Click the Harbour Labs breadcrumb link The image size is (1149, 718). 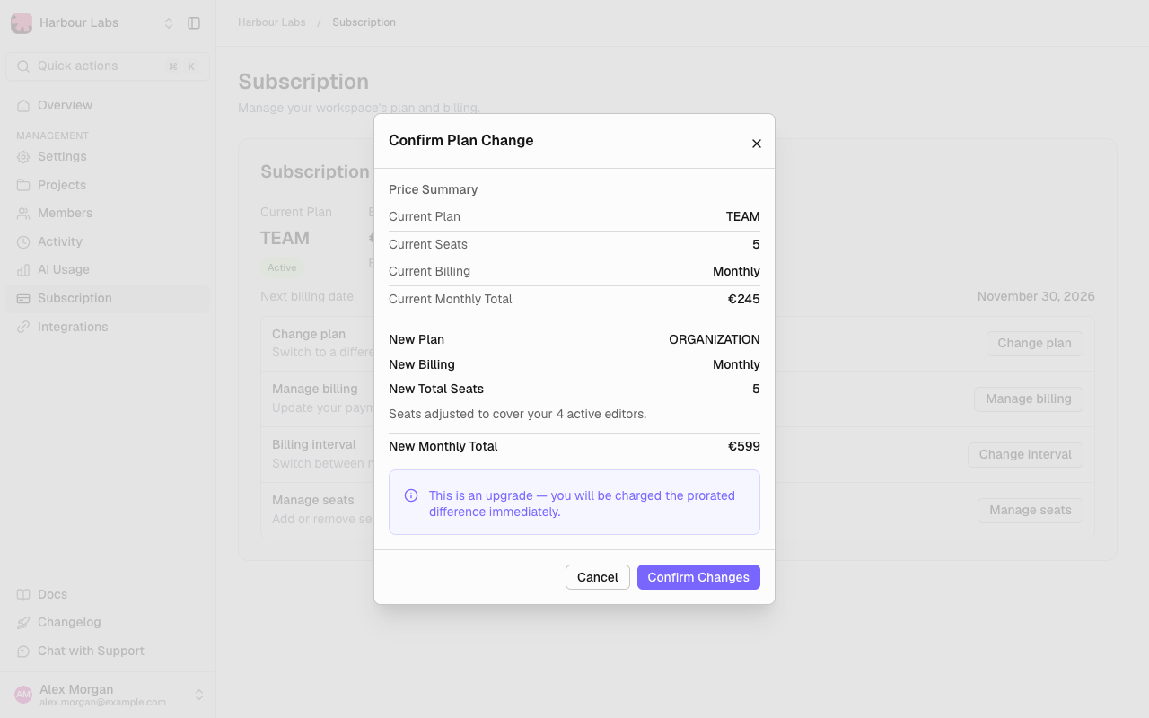(272, 22)
